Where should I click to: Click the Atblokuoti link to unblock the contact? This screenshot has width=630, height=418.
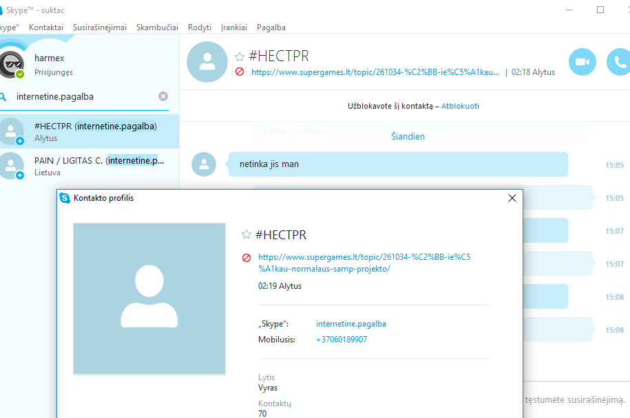pyautogui.click(x=460, y=106)
